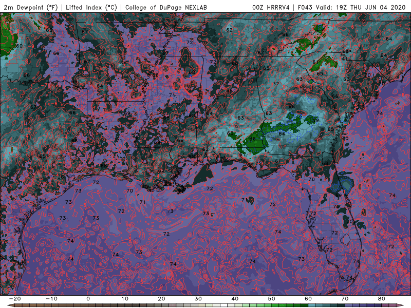411x308 pixels.
Task: Click the '40' label on the color scale
Action: click(x=235, y=299)
